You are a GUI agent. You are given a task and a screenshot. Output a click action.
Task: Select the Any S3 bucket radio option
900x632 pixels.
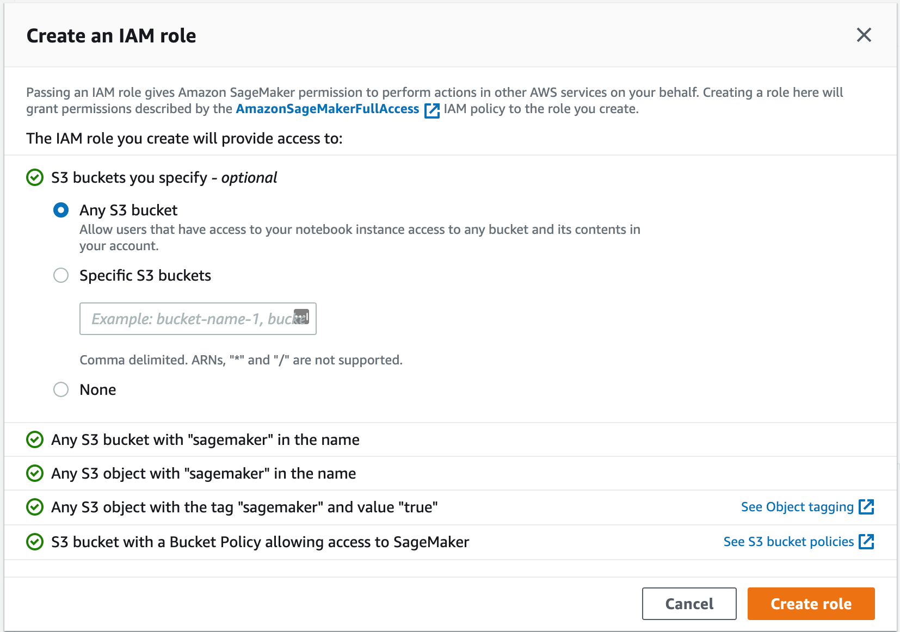point(61,210)
